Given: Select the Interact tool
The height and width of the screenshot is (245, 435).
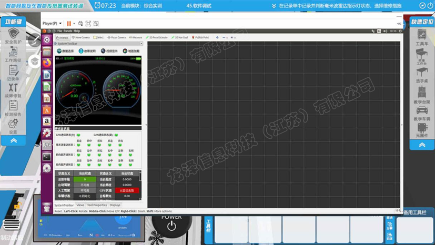Looking at the screenshot, I should tap(62, 37).
